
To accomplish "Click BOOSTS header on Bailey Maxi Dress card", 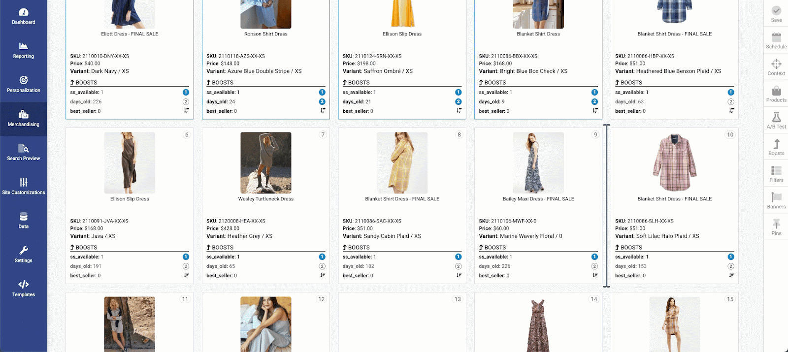I will [x=492, y=248].
